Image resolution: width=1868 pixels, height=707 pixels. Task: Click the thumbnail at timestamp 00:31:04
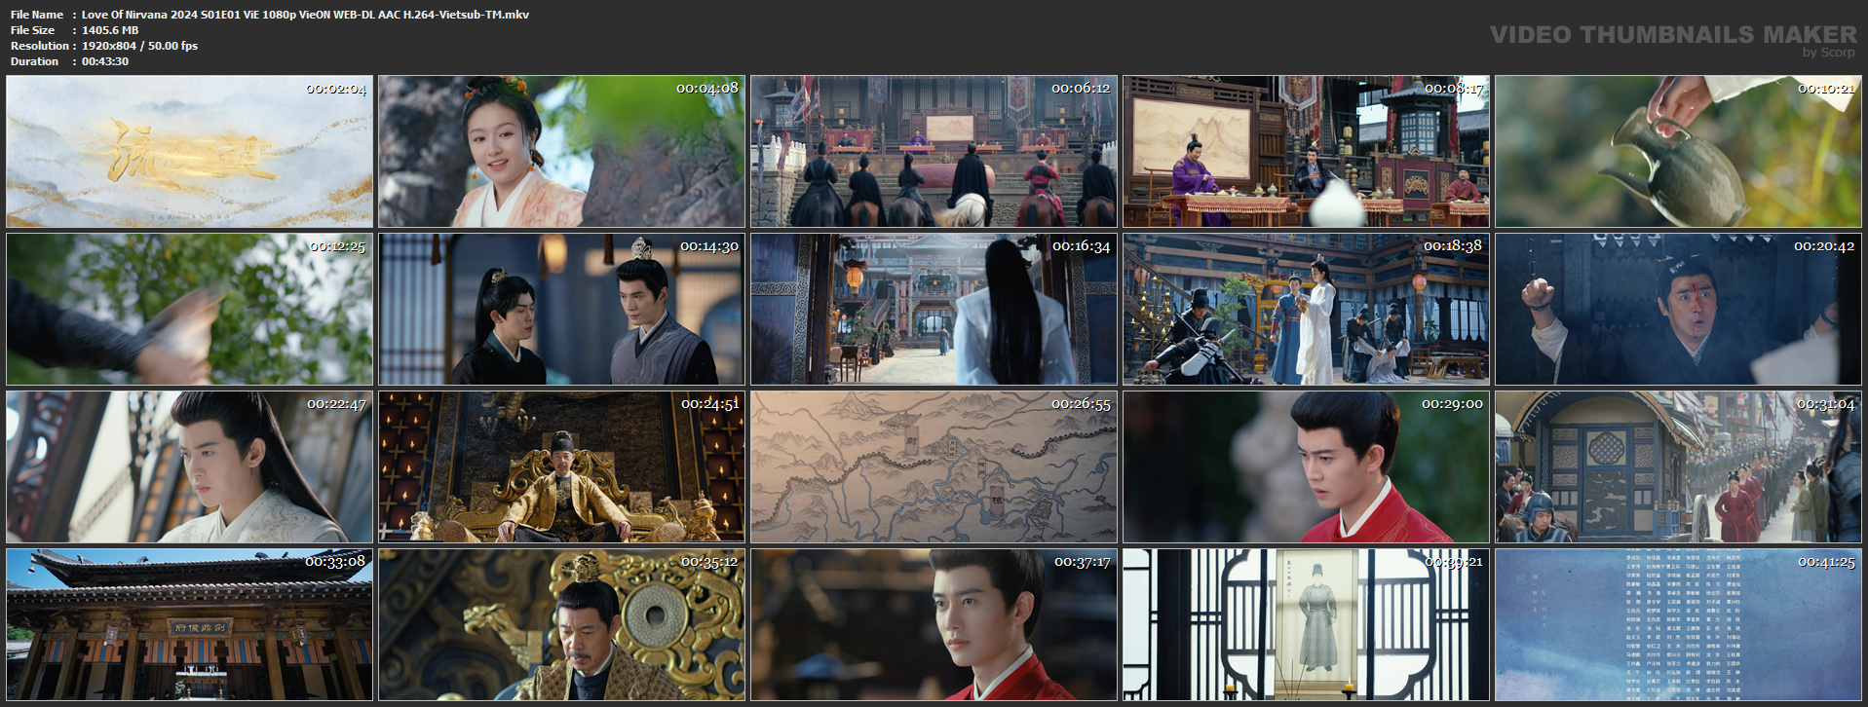pos(1678,467)
